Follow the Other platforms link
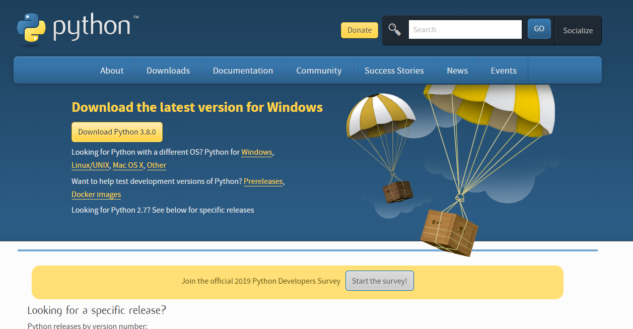 [157, 165]
